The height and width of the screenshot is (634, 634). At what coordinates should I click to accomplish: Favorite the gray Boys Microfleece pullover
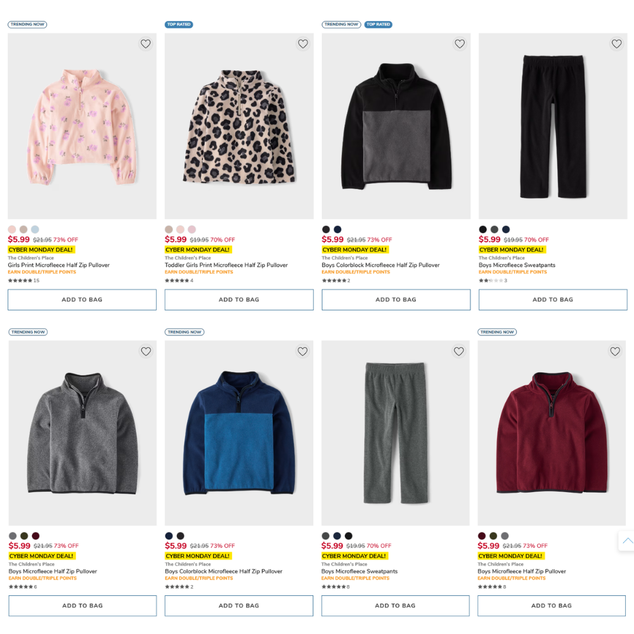click(146, 351)
